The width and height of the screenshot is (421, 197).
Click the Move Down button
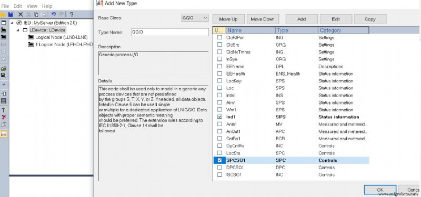pyautogui.click(x=263, y=19)
